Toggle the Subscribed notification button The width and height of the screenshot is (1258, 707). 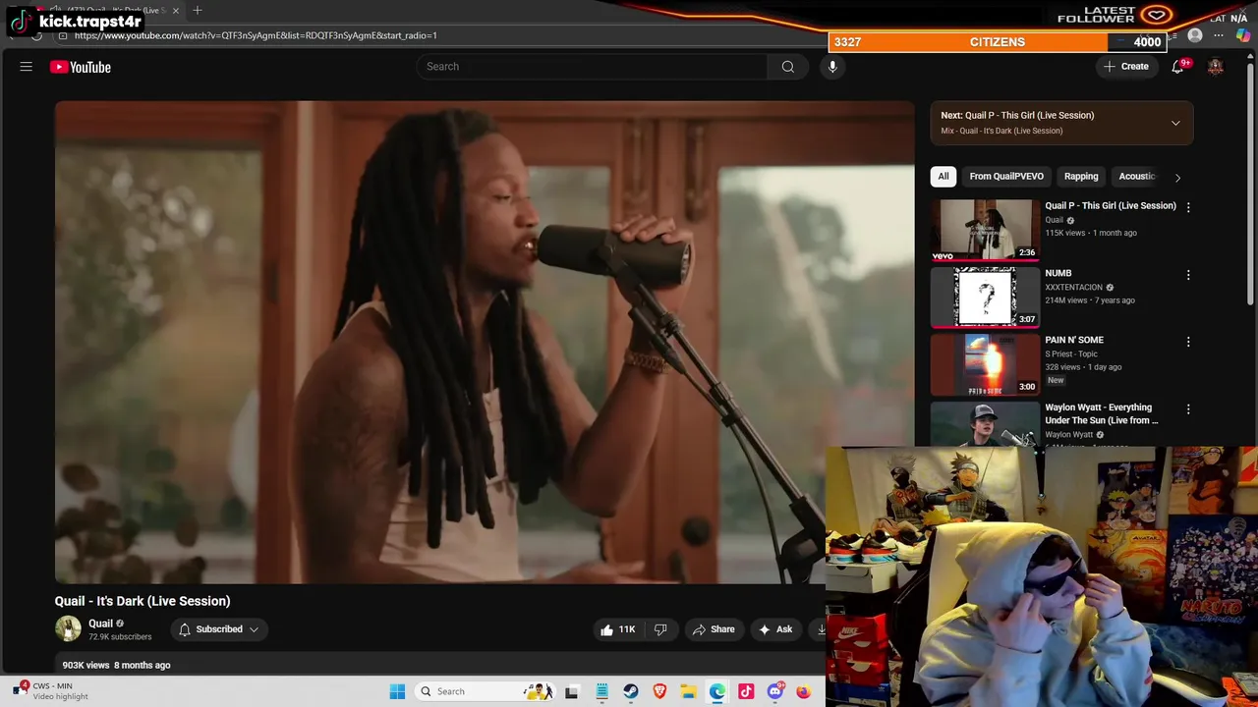(x=218, y=629)
